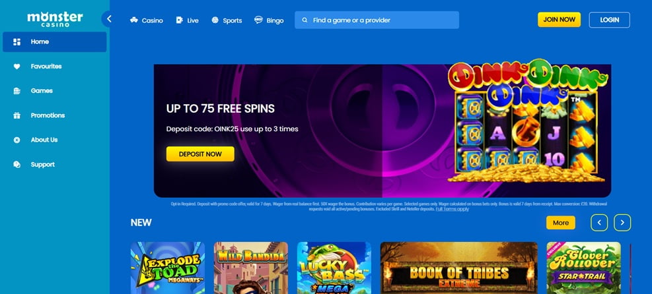Click the About Us icon
652x294 pixels.
point(17,140)
